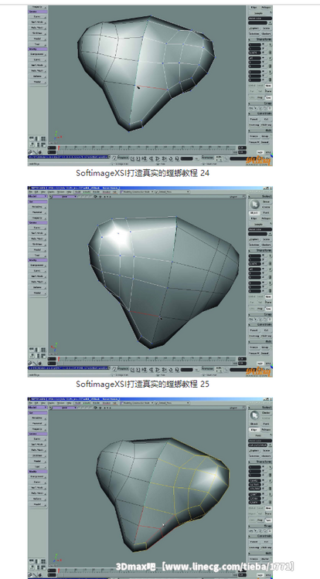Viewport: 320px width, 579px height.
Task: Click Selection button in image 25
Action: tap(254, 245)
